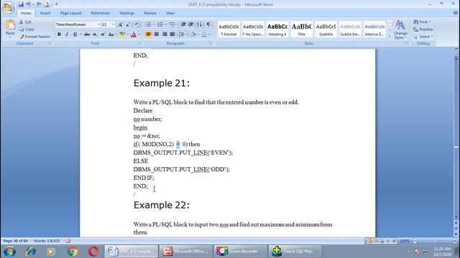Grow the font size

tap(120, 24)
